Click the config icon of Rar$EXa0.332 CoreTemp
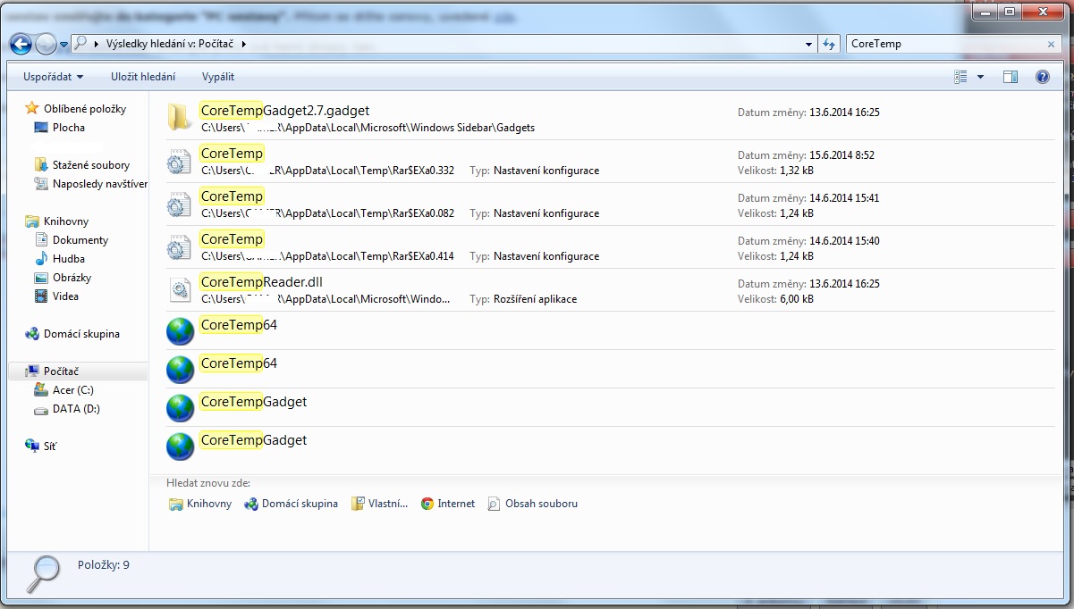This screenshot has height=609, width=1074. click(180, 162)
